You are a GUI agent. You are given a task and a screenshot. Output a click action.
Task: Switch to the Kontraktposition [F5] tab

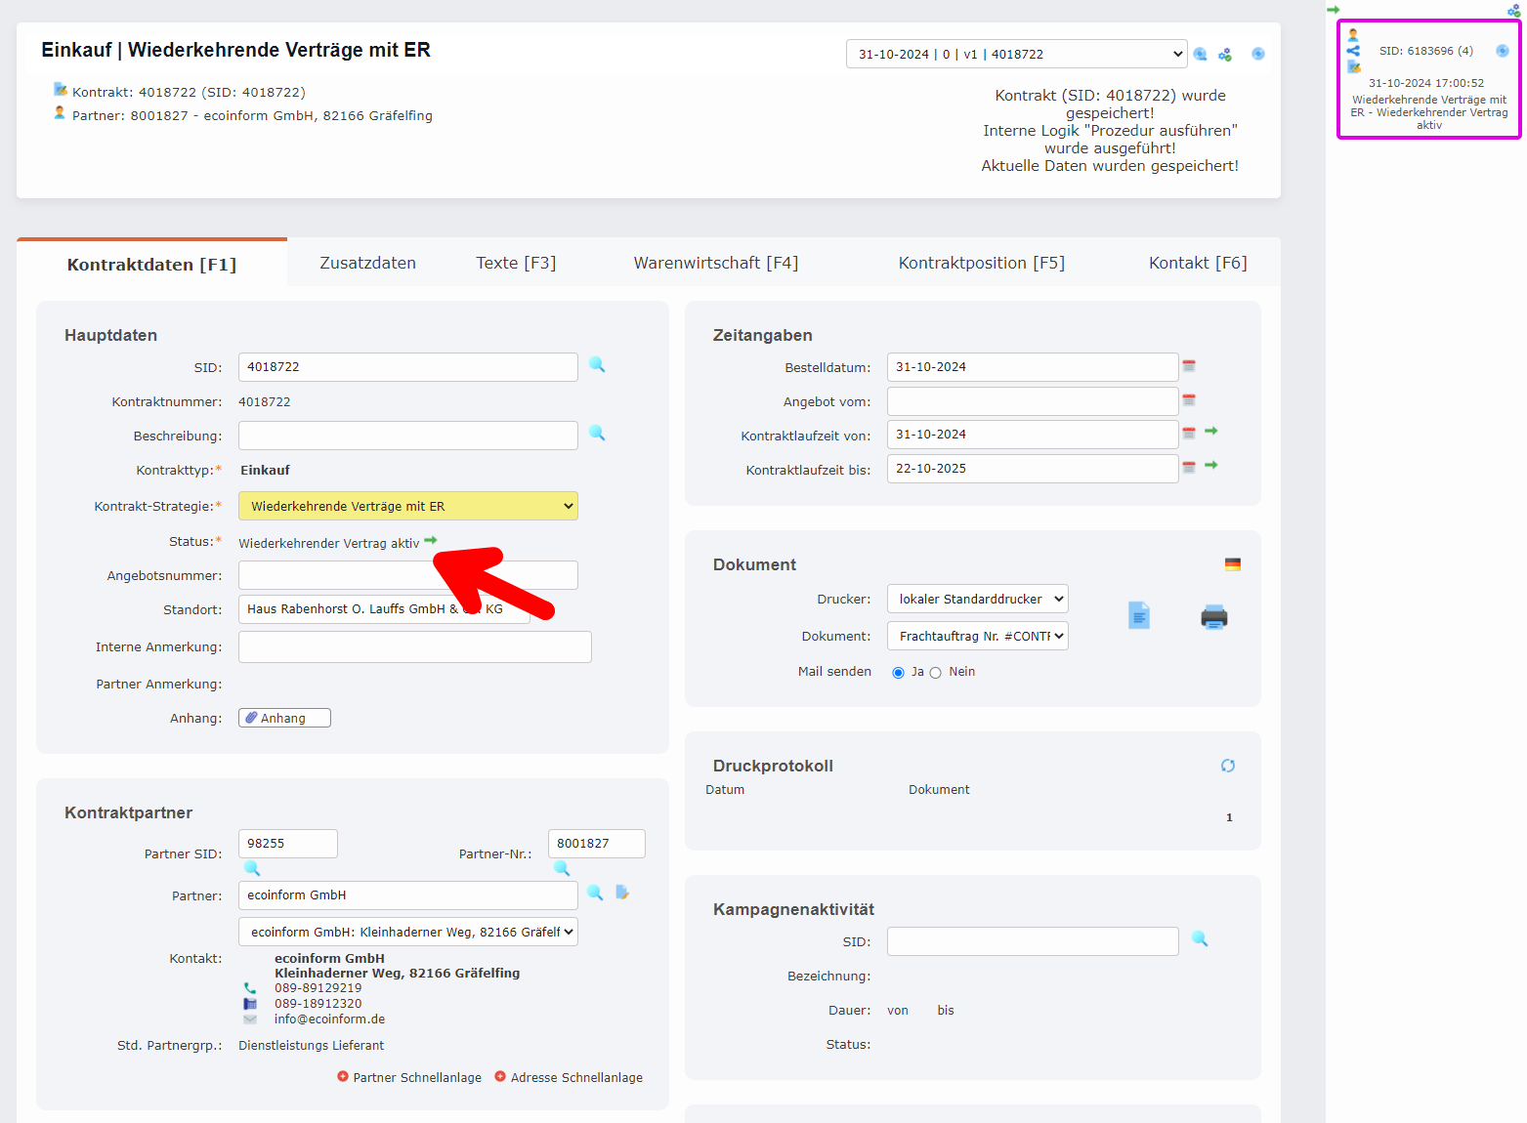[x=981, y=263]
